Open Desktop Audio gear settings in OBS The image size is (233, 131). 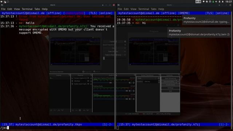point(134,91)
